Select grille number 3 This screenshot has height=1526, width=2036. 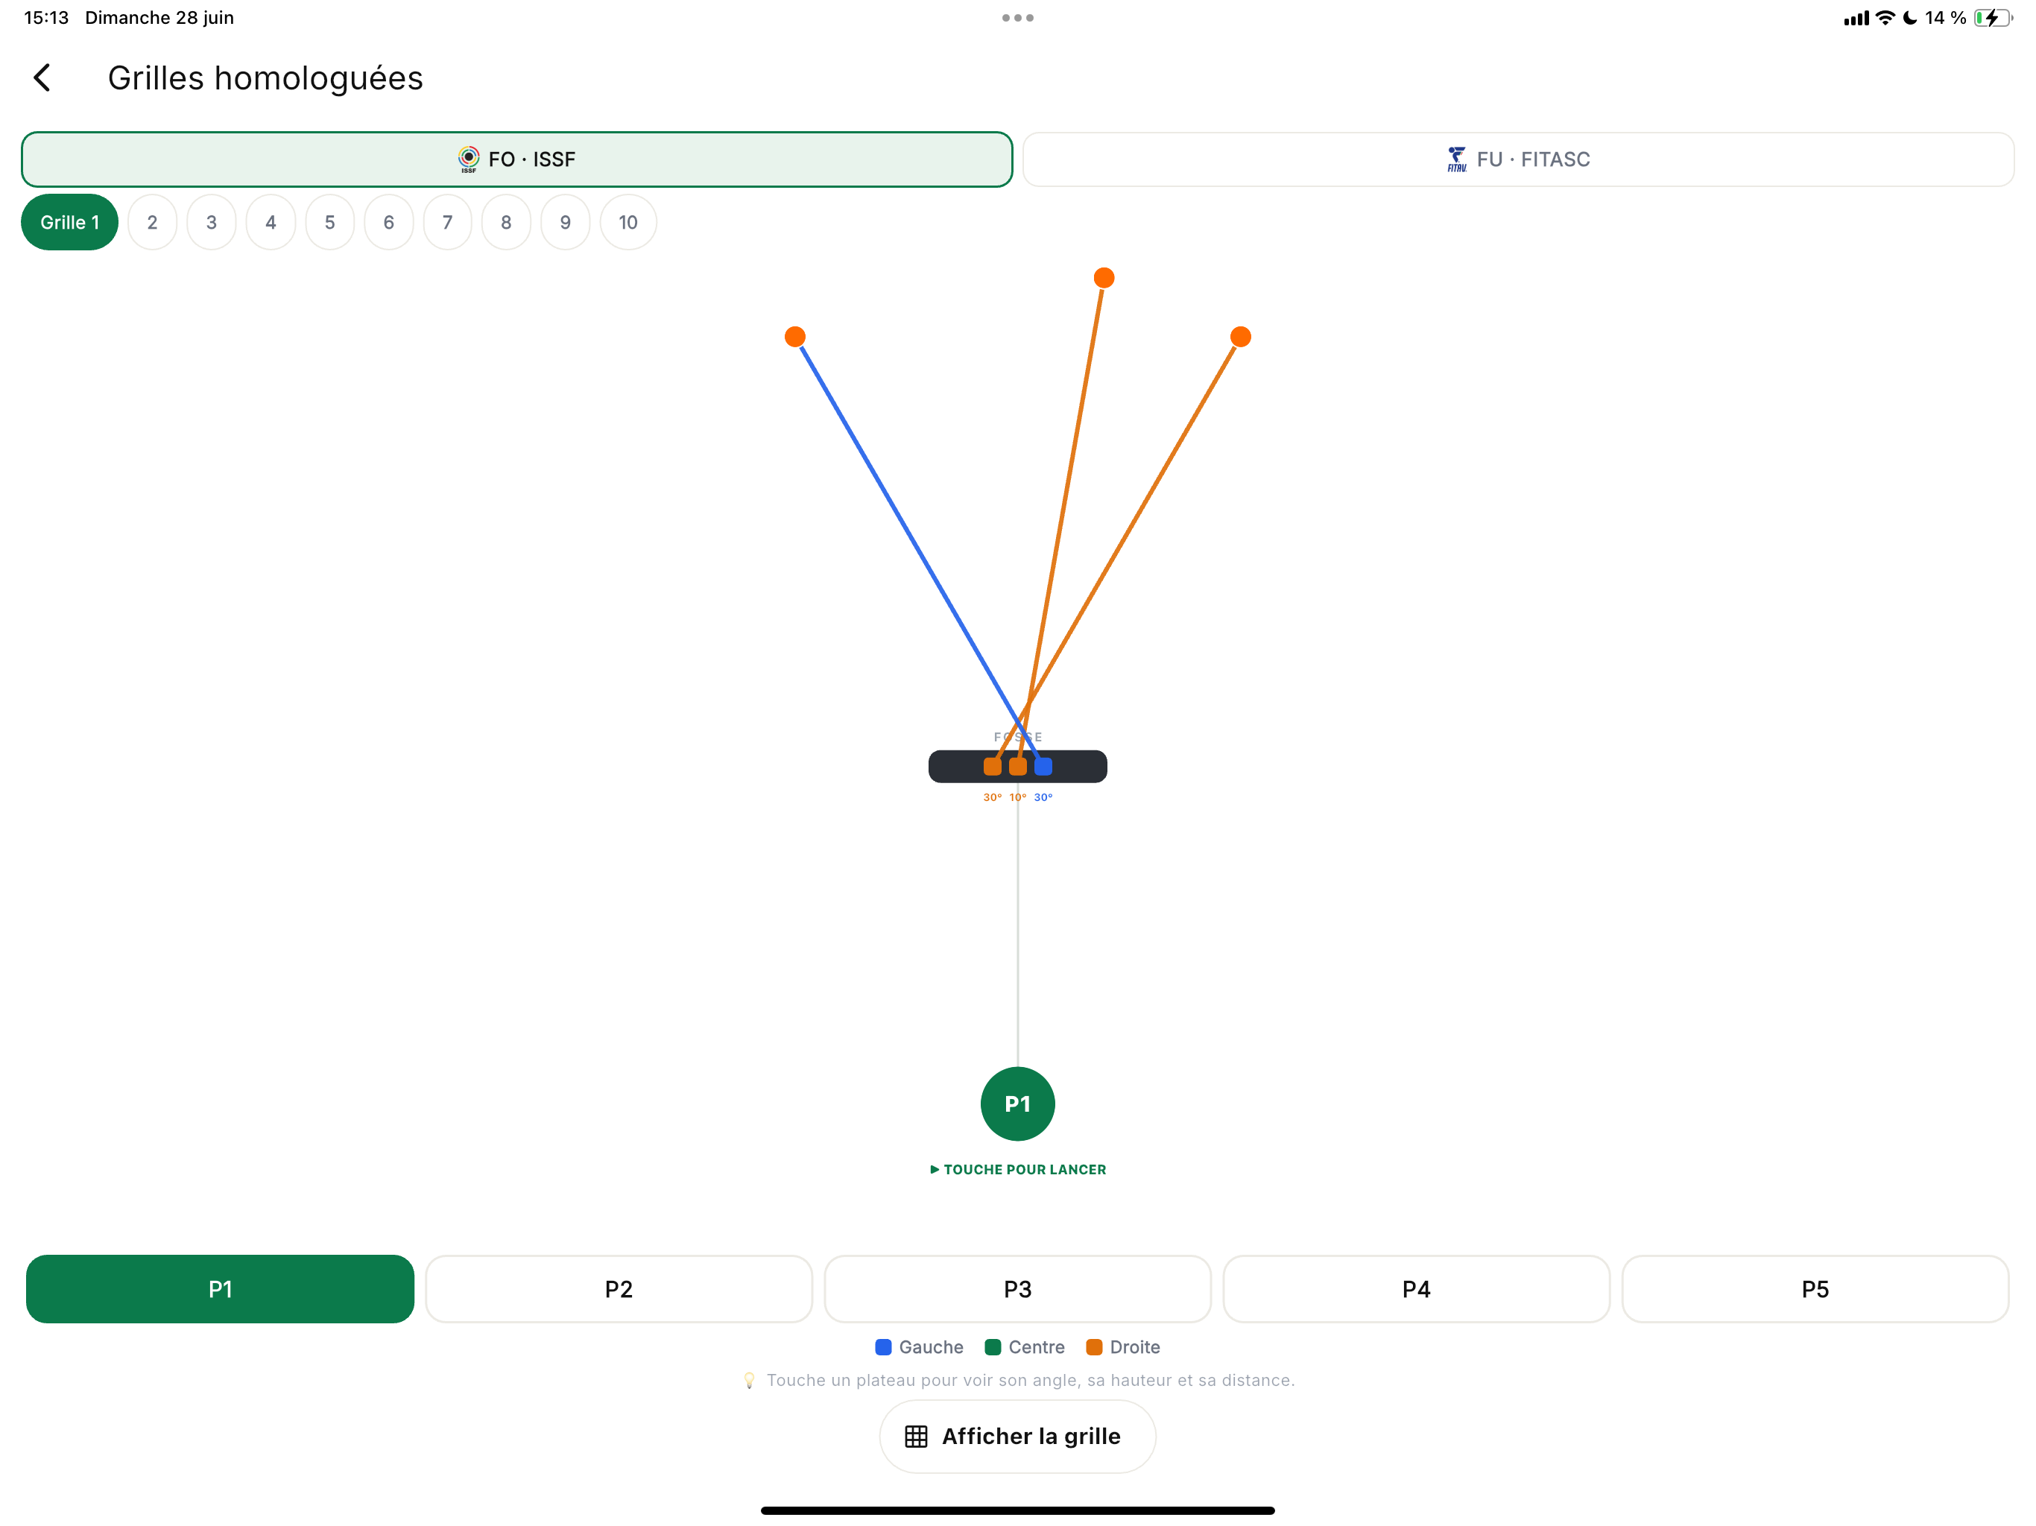click(x=212, y=222)
